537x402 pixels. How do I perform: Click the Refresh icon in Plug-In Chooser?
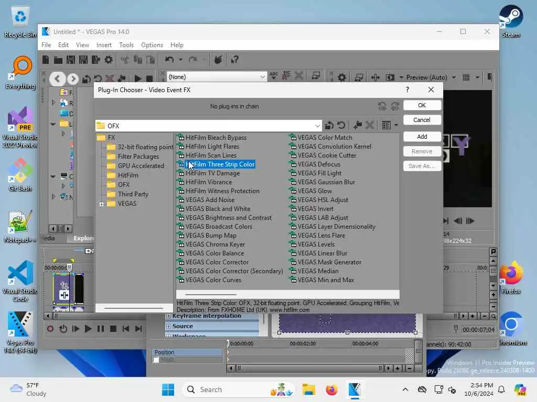(341, 126)
